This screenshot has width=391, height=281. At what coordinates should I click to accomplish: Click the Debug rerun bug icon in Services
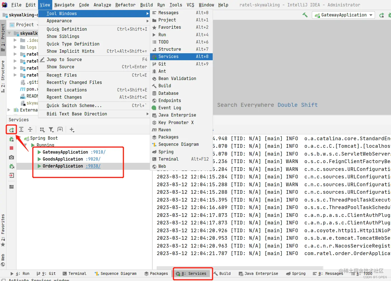tap(11, 139)
